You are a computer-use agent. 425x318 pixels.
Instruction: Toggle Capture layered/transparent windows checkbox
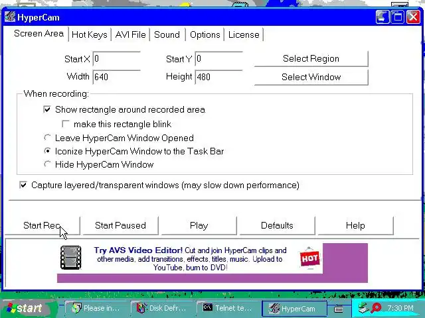pyautogui.click(x=23, y=185)
